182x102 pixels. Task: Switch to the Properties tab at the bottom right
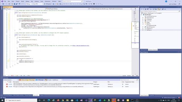pos(152,95)
